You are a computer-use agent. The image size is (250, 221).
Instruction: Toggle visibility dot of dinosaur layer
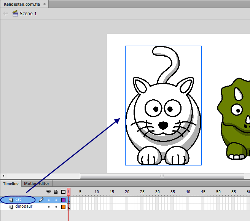coord(49,207)
